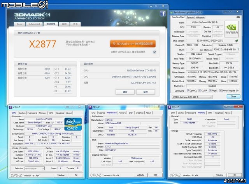Click OK in memory CPU-Z window
Viewport: 249px width, 184px height.
[235, 175]
